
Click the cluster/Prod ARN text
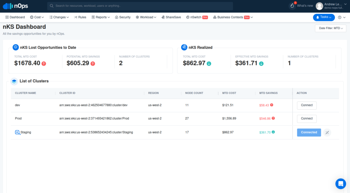click(x=94, y=119)
